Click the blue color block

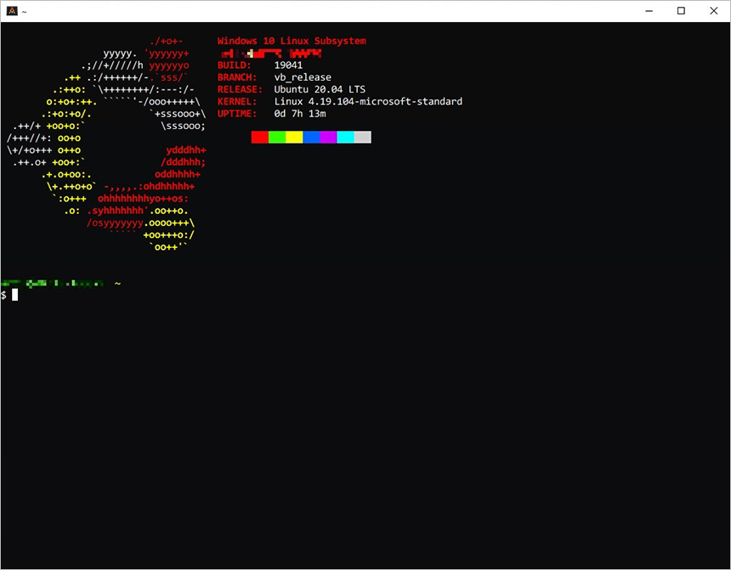pos(311,137)
